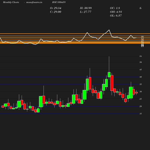The width and height of the screenshot is (150, 150).
Task: Select the open value "O: 29.54"
Action: 55,8
